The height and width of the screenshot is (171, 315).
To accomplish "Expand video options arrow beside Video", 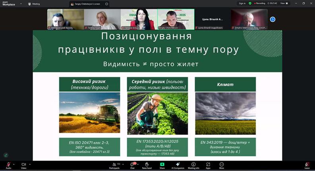I will 30,164.
